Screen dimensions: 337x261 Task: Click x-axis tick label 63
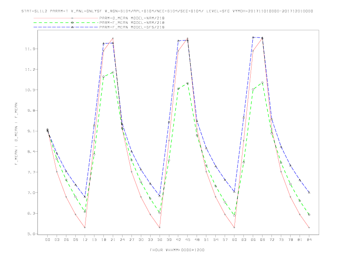pos(244,240)
